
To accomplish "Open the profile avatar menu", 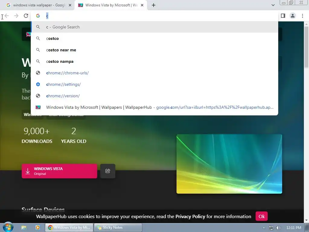I will coord(293,16).
